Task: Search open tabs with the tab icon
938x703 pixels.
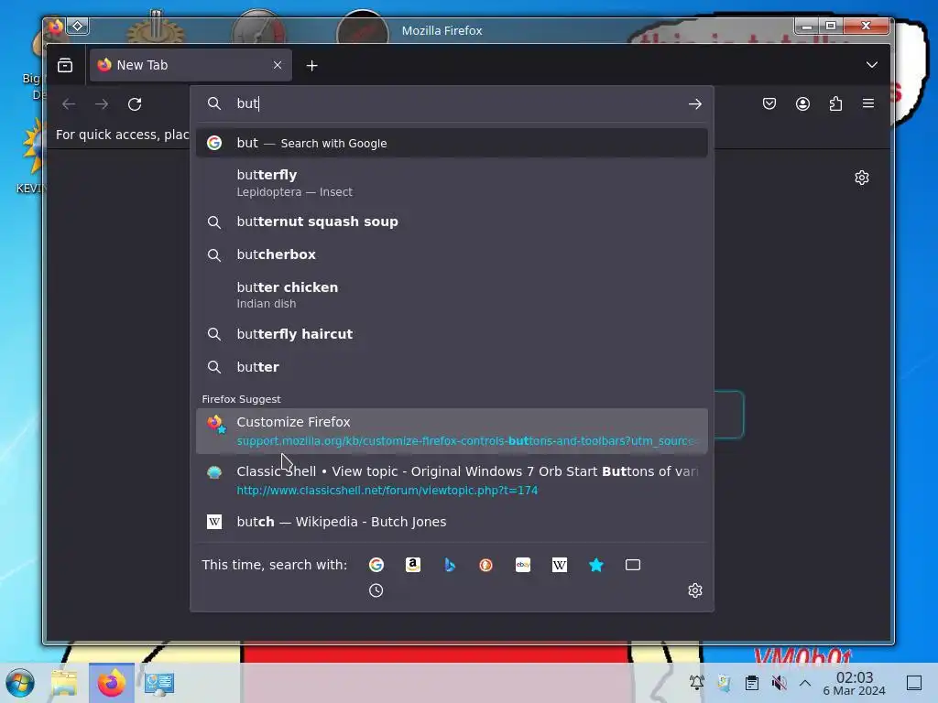Action: pos(633,565)
